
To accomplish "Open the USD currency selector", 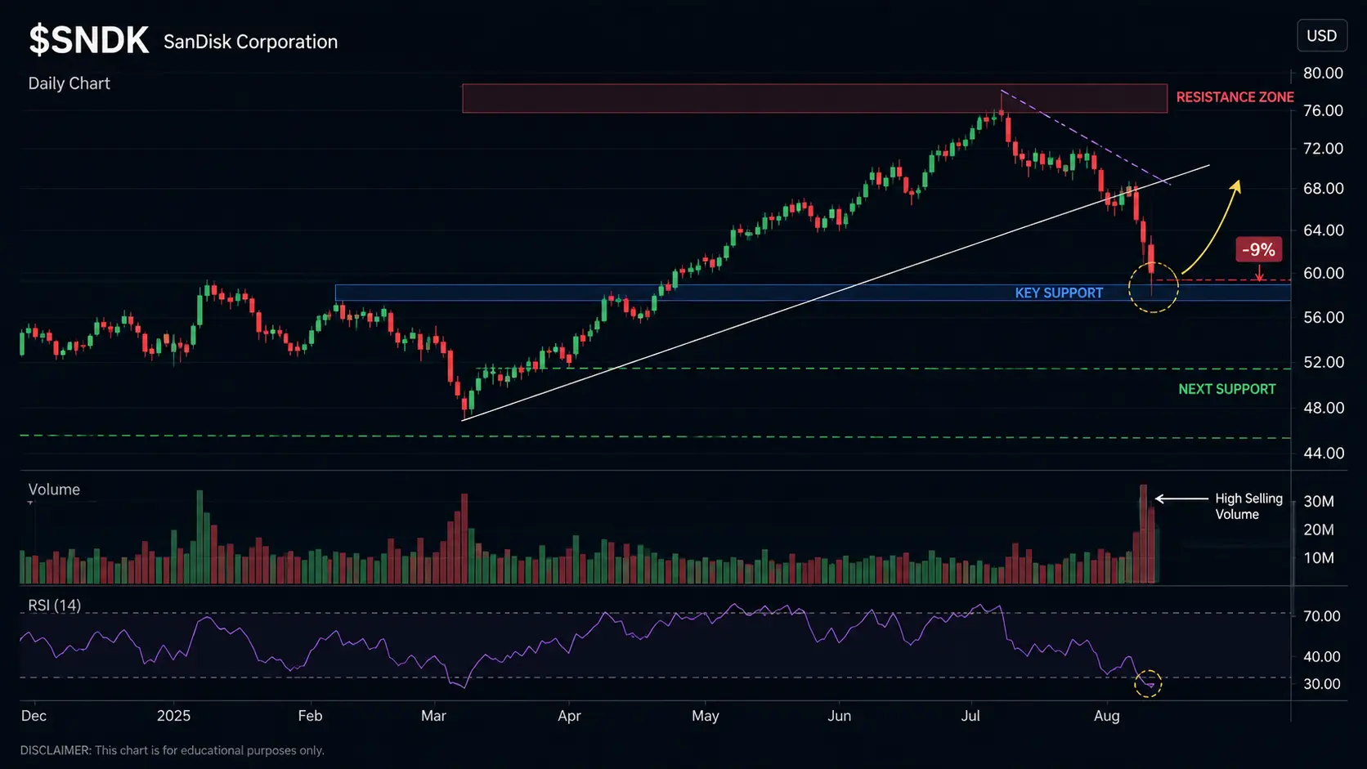I will [x=1321, y=36].
